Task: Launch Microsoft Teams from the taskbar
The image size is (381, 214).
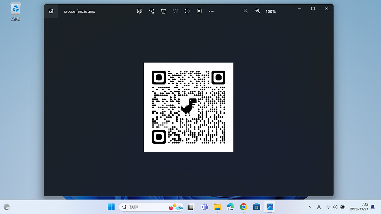Action: 204,207
